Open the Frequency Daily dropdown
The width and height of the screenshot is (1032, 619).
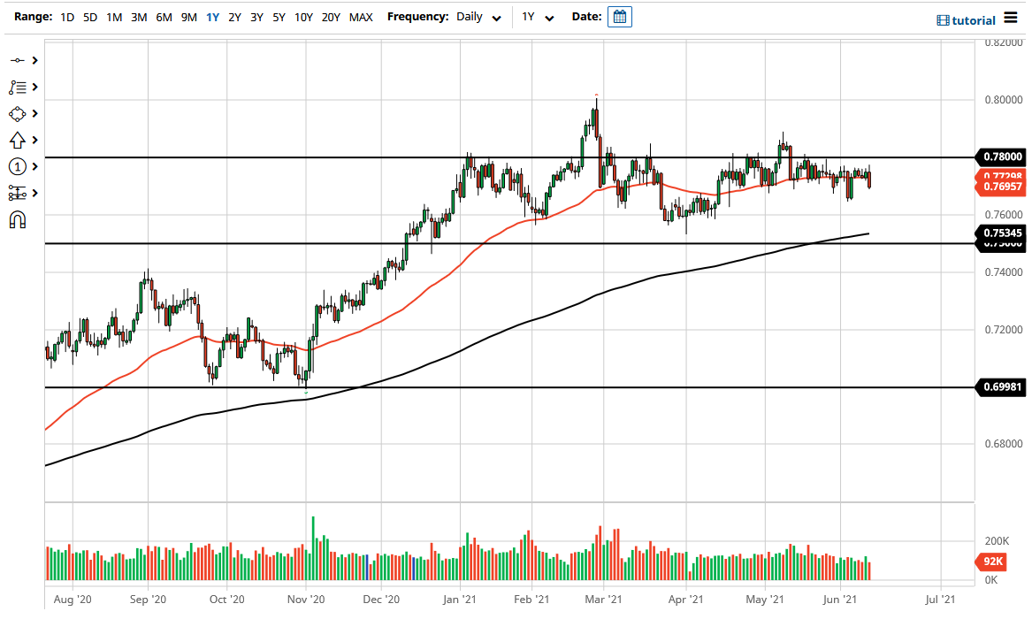pyautogui.click(x=479, y=17)
